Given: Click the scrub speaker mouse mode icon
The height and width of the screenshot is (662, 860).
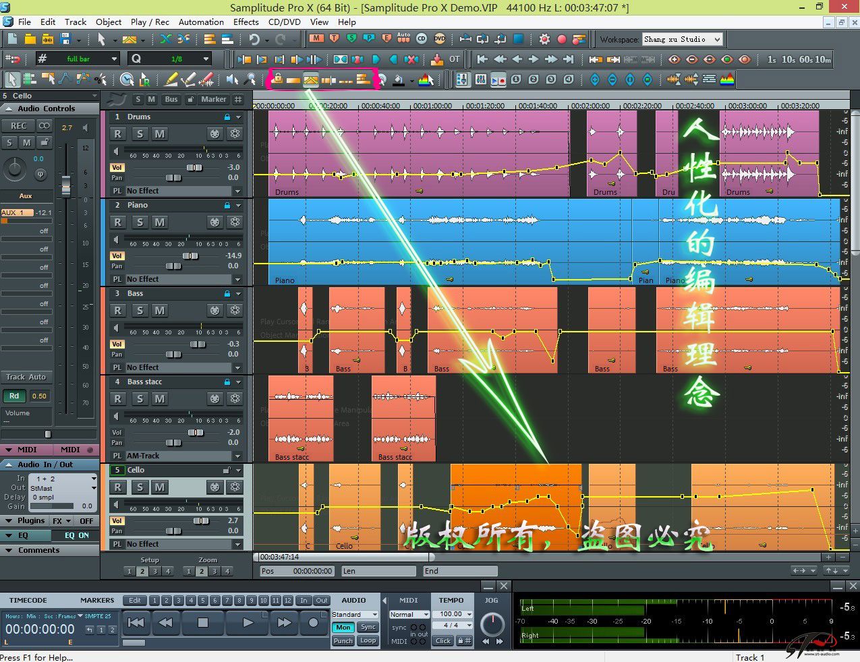Looking at the screenshot, I should tap(232, 80).
